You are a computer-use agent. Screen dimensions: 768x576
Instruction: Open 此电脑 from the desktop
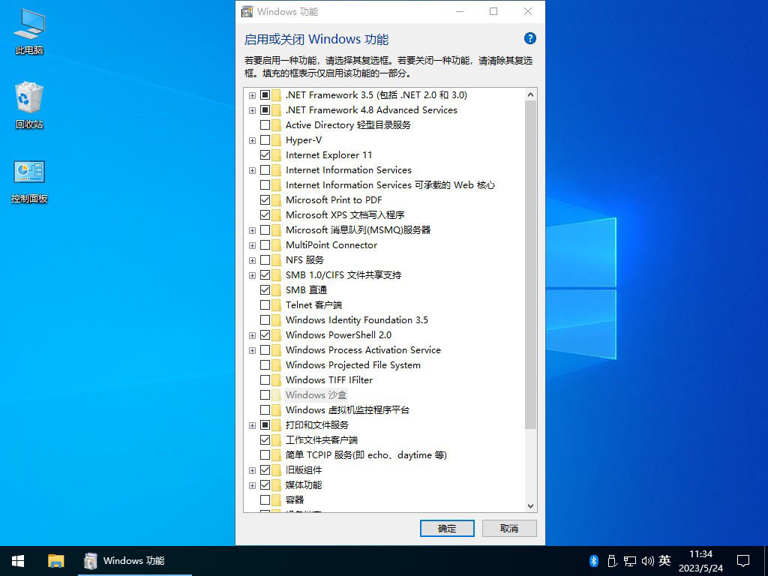coord(28,30)
